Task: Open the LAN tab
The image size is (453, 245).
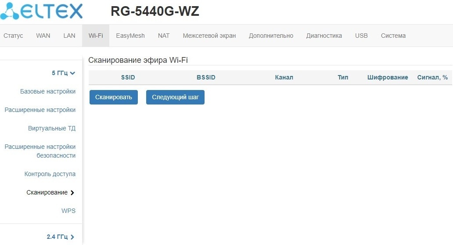Action: pyautogui.click(x=69, y=36)
